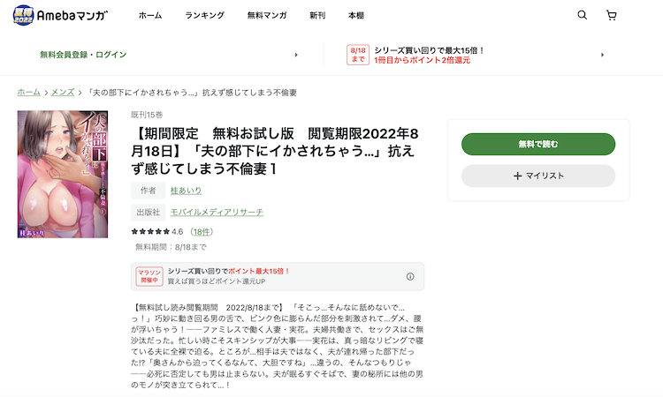Click the book title heading
The height and width of the screenshot is (397, 663).
(274, 151)
